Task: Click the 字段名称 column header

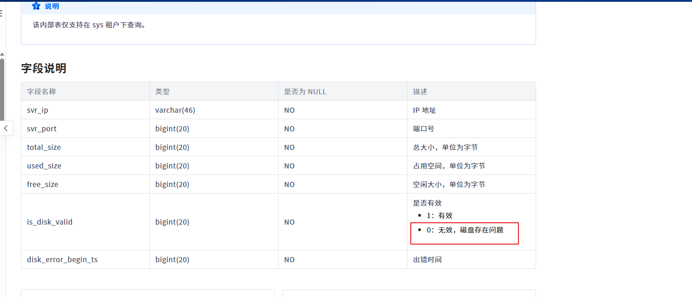Action: [x=41, y=91]
